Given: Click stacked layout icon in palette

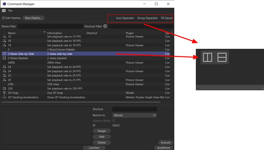Looking at the screenshot, I should coord(222,57).
